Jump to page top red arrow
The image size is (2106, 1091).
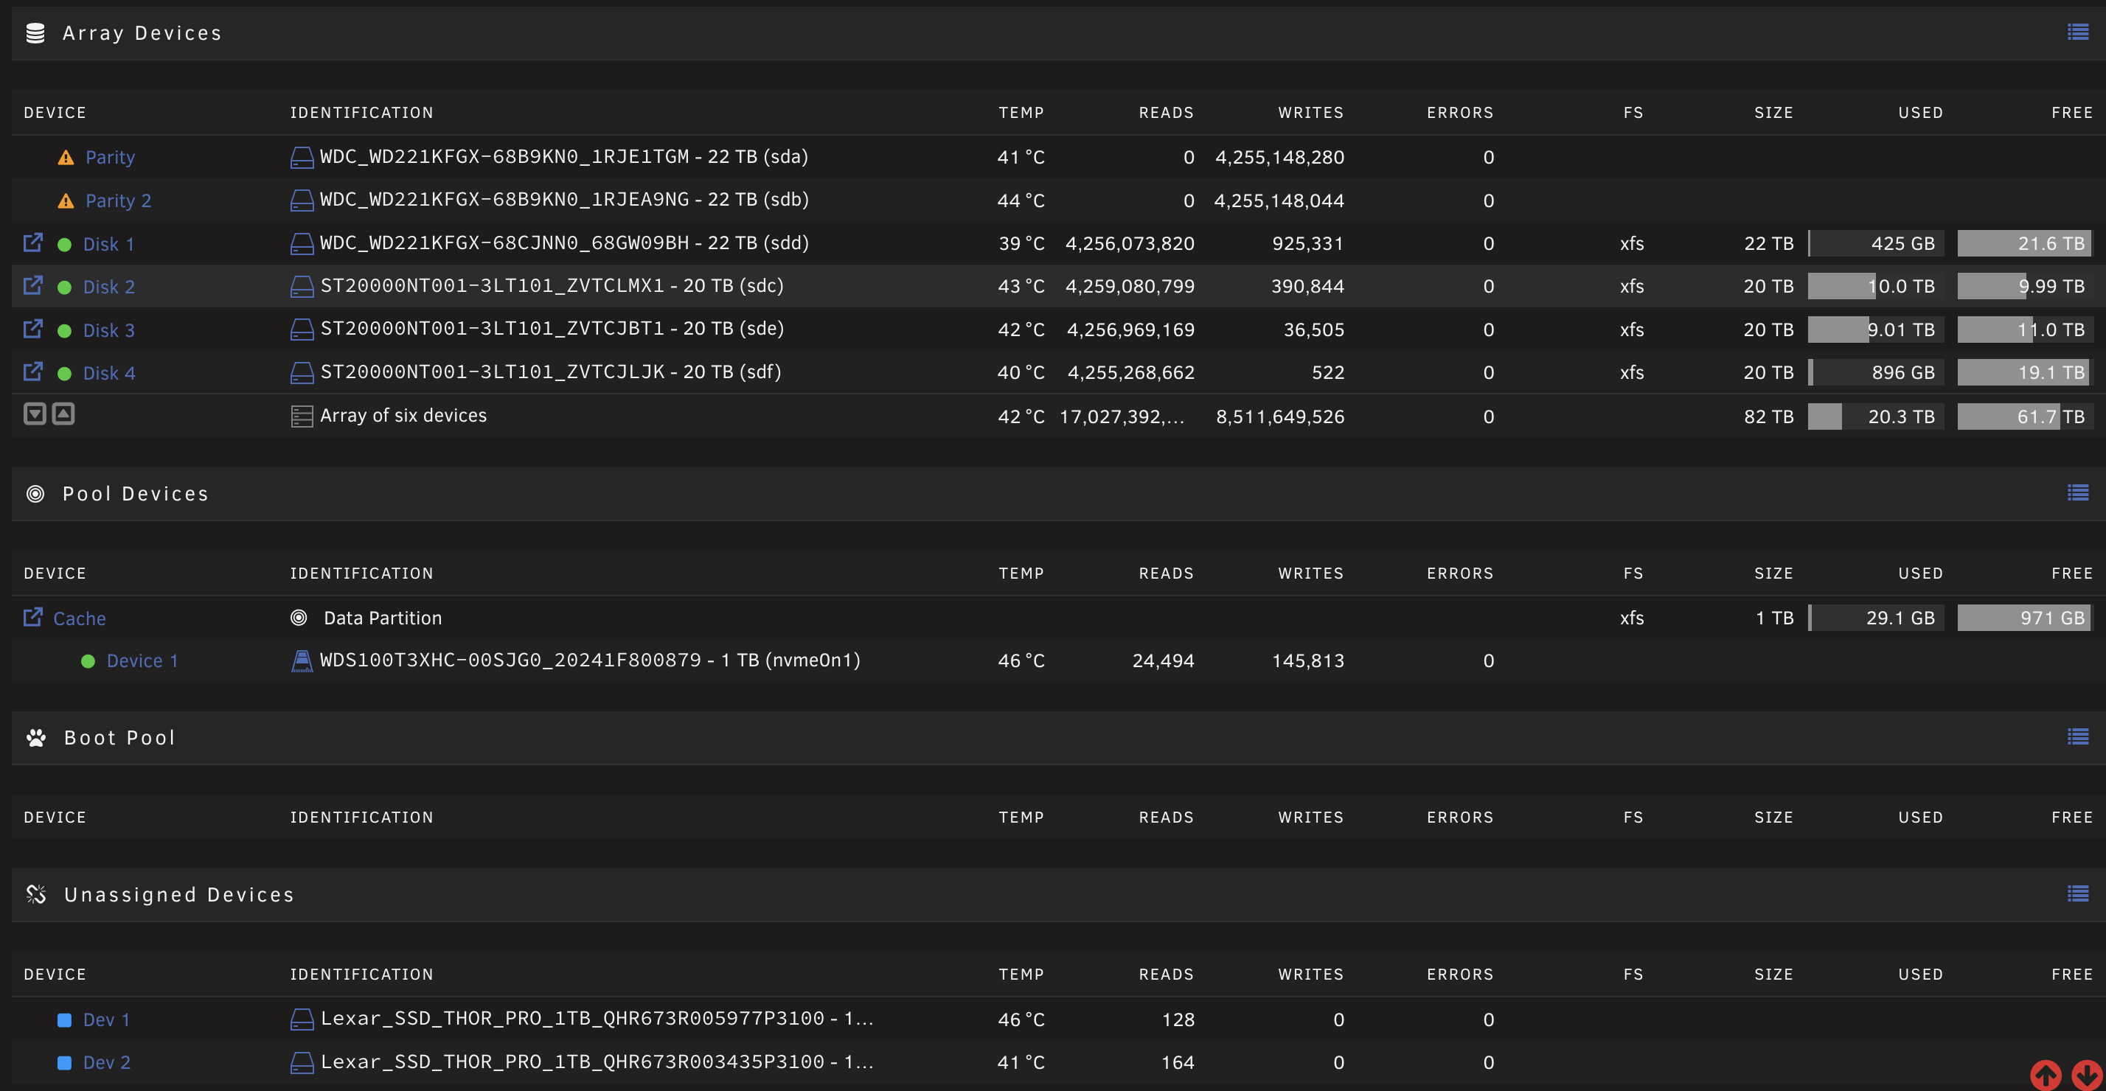pos(2046,1075)
